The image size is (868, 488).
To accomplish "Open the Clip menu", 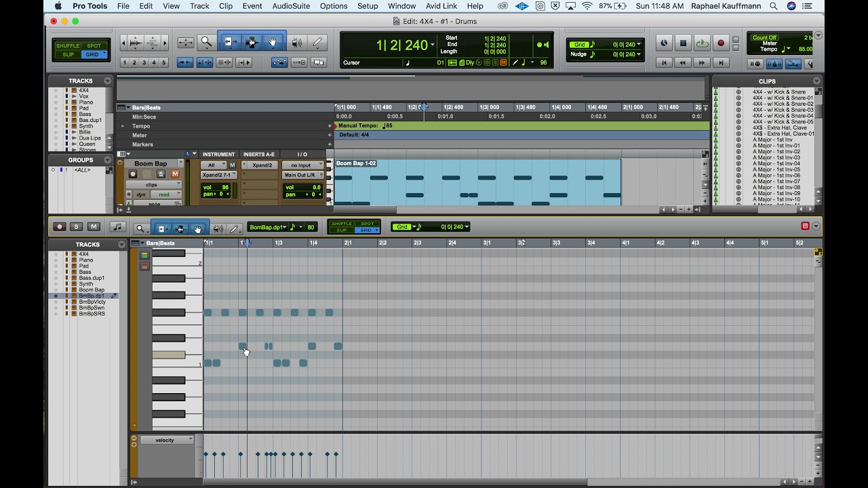I will (226, 6).
